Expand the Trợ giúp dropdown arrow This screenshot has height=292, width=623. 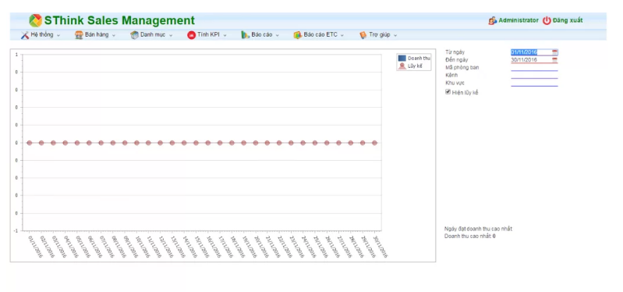[x=395, y=35]
